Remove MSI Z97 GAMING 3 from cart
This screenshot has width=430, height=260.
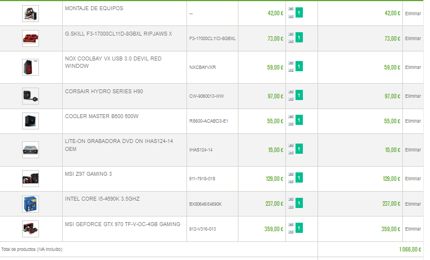click(x=412, y=179)
